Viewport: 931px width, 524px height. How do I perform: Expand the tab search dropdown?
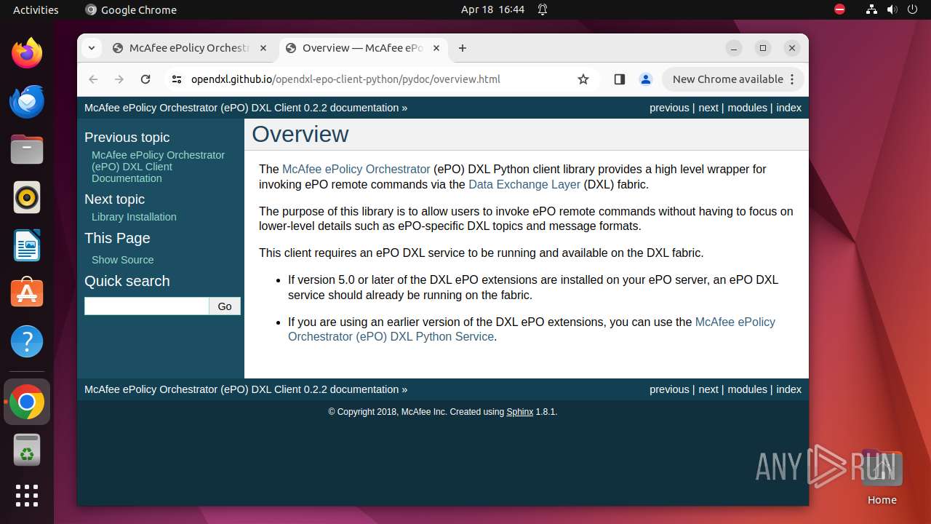click(x=91, y=48)
